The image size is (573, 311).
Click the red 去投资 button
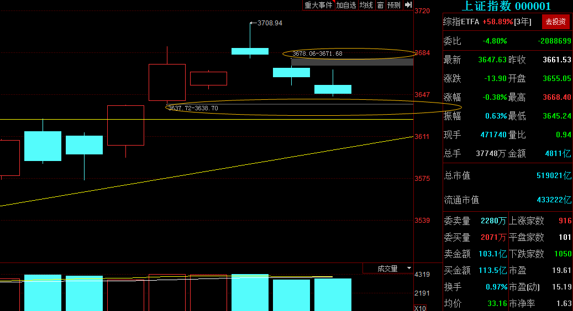click(x=555, y=22)
